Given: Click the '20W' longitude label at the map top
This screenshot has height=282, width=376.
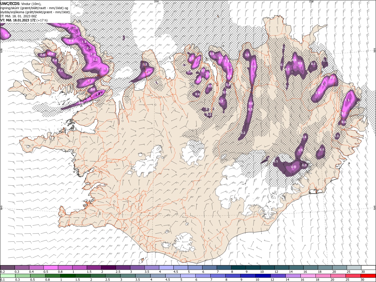Looking at the screenshot, I should [157, 1].
